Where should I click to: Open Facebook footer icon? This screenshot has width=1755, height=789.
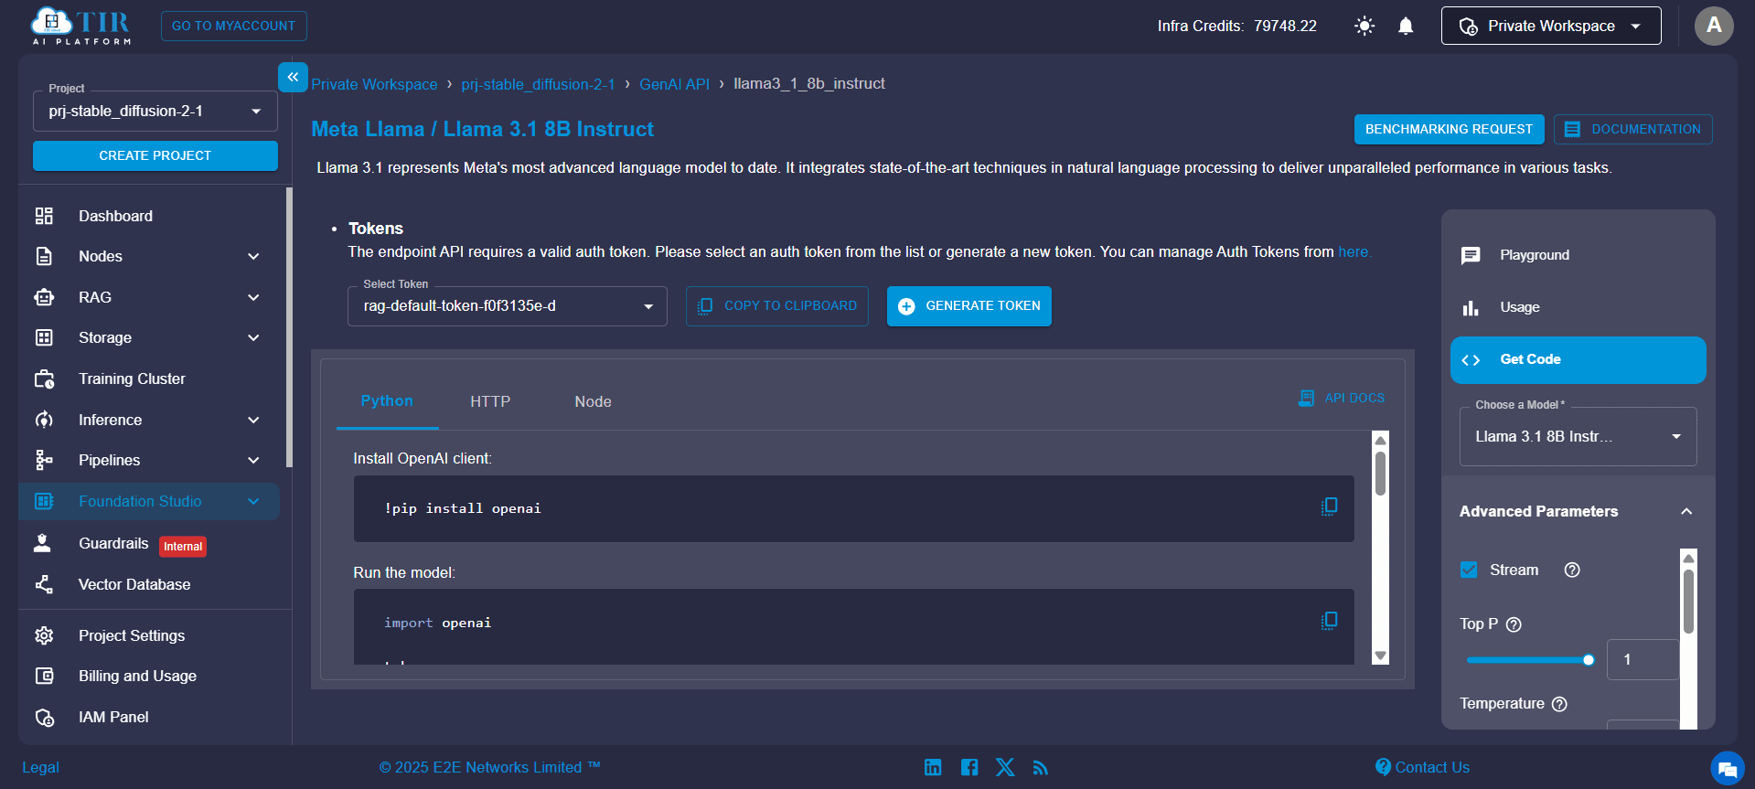click(969, 767)
